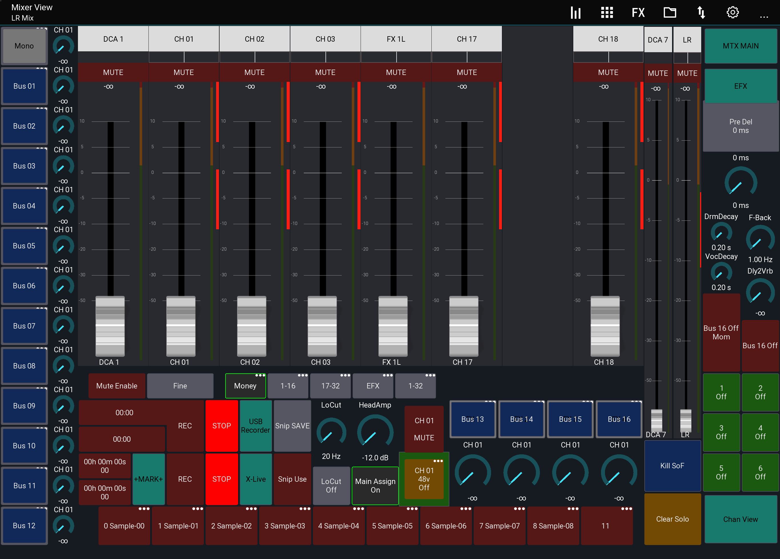This screenshot has height=559, width=780.
Task: Open the settings gear
Action: coord(732,12)
